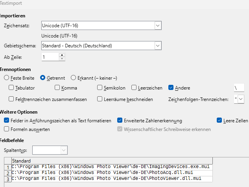Select the Feste Breite radio option

[6, 78]
